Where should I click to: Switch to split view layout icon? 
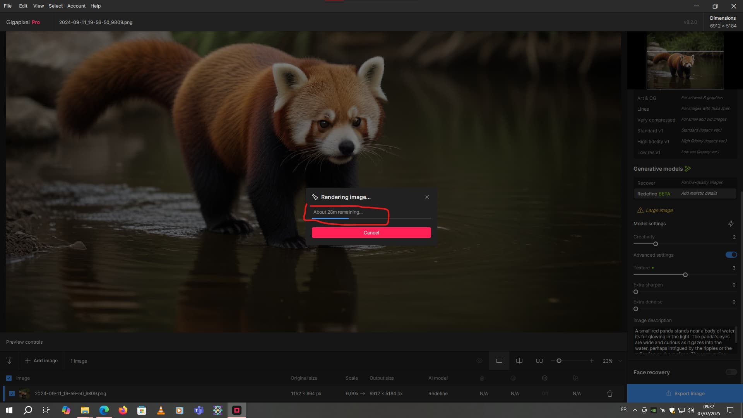[519, 361]
